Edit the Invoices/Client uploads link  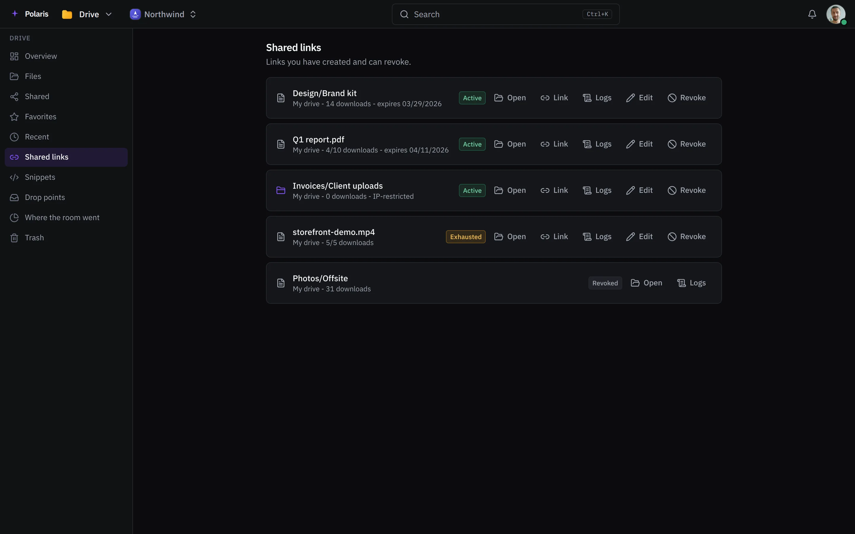[x=639, y=190]
